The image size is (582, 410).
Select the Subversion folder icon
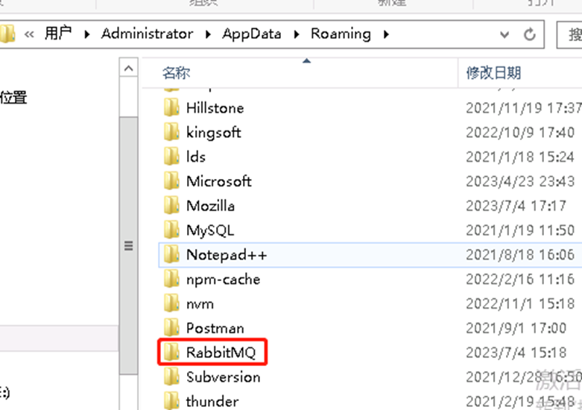(172, 377)
